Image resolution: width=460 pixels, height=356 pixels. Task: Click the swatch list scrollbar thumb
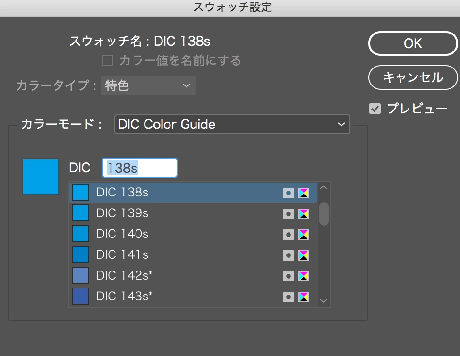coord(324,214)
